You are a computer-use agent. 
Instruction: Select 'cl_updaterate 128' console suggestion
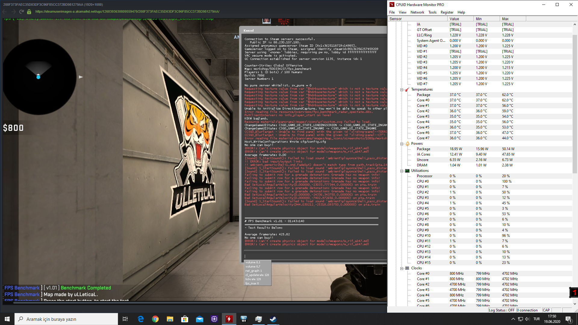[257, 275]
